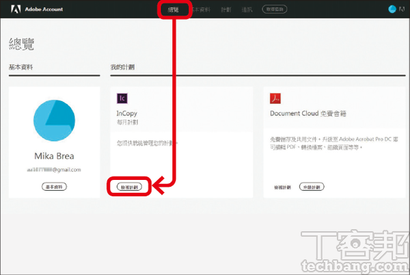Image resolution: width=410 pixels, height=275 pixels.
Task: Click the 我的計劃 section heading
Action: (x=122, y=67)
